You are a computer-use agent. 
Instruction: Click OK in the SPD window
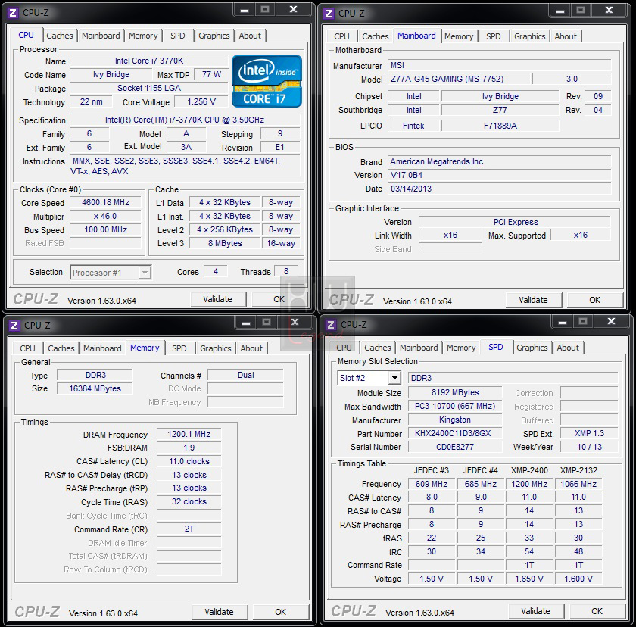point(597,611)
